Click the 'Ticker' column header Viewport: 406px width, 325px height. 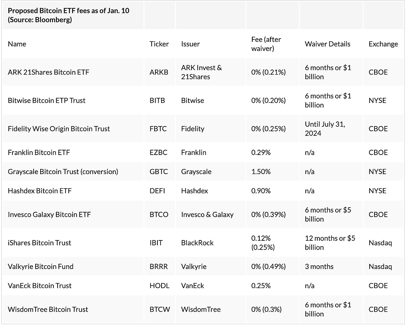coord(159,44)
